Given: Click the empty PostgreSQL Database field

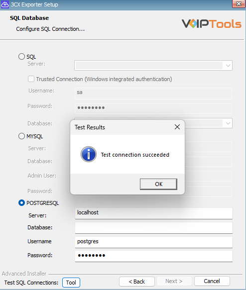Looking at the screenshot, I should point(154,228).
